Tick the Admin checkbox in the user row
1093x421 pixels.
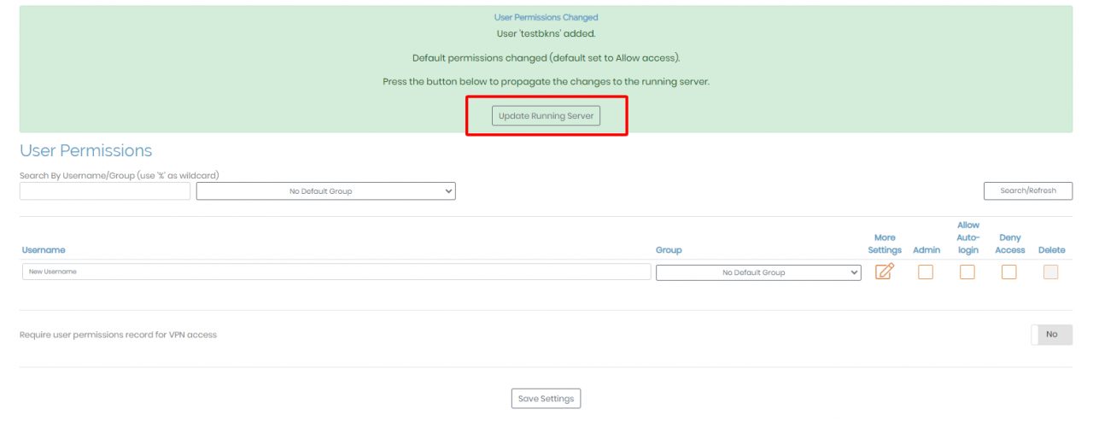click(x=926, y=272)
